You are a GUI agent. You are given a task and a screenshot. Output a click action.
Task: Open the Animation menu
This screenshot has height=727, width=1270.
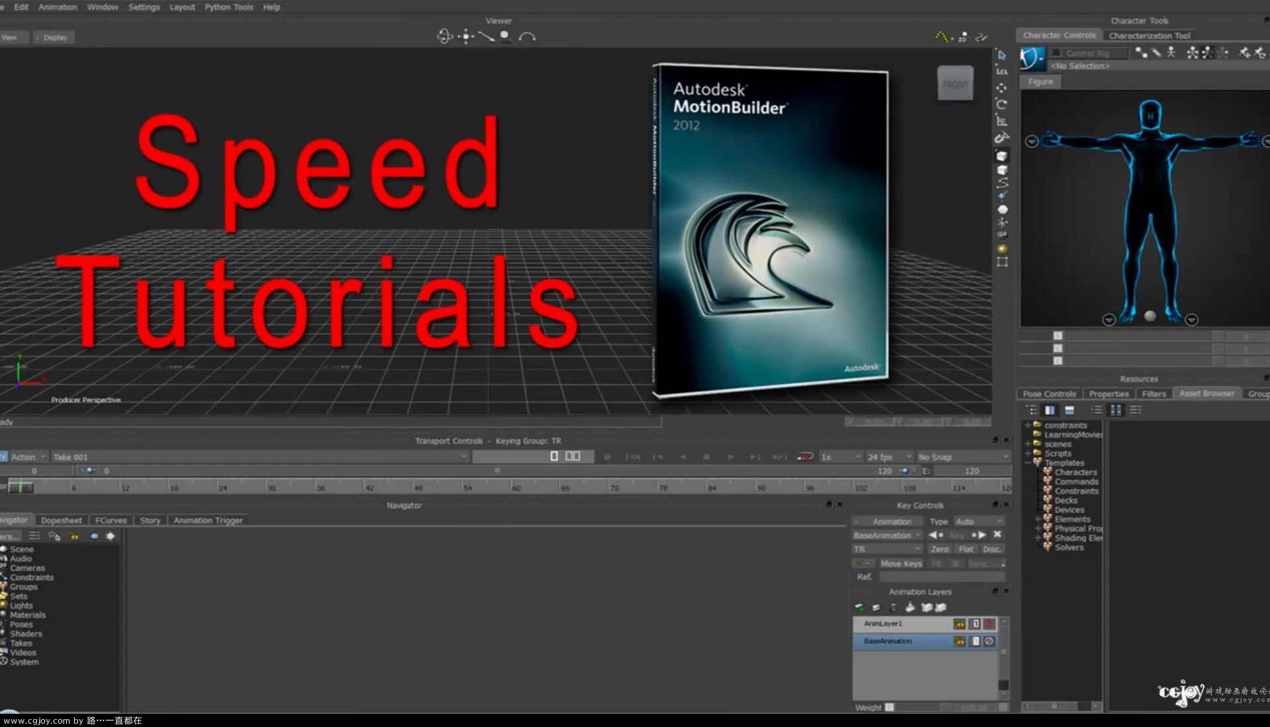(x=58, y=7)
